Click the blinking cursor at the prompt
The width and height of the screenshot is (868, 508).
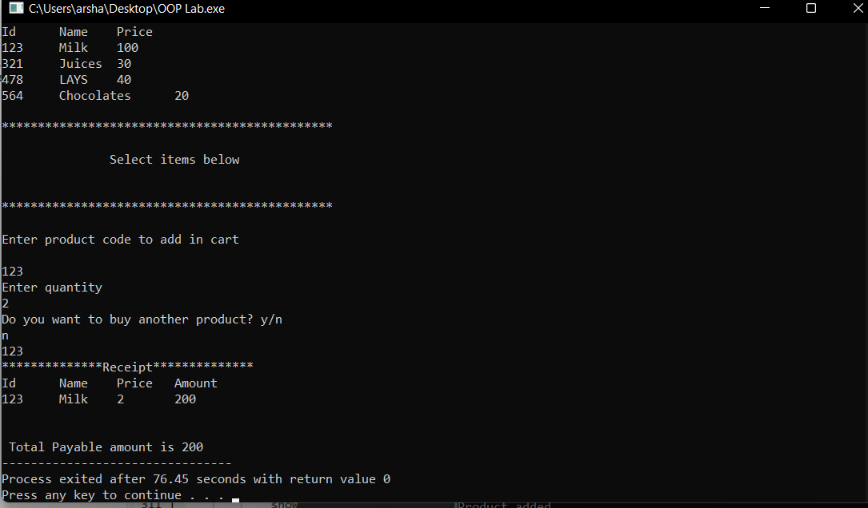[x=234, y=499]
